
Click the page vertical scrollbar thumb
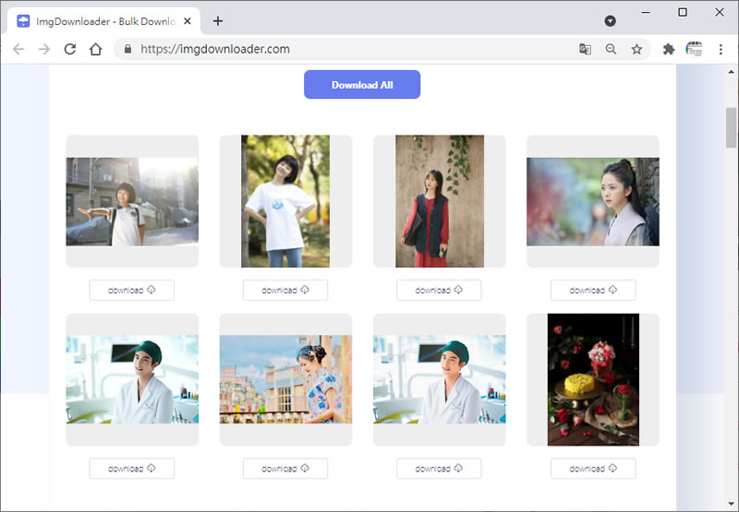coord(731,127)
